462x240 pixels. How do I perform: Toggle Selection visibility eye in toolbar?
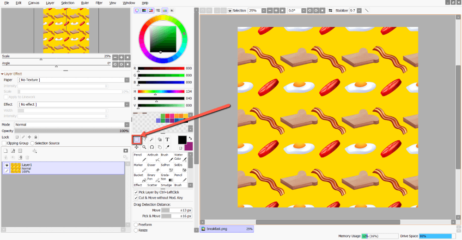click(x=230, y=11)
